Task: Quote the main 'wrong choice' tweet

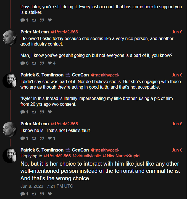Action: 42,194
